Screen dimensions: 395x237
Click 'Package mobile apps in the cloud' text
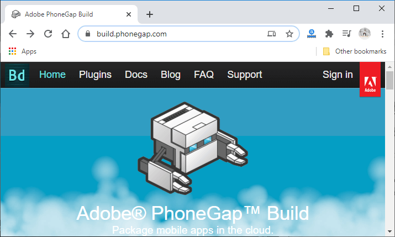[x=193, y=230]
